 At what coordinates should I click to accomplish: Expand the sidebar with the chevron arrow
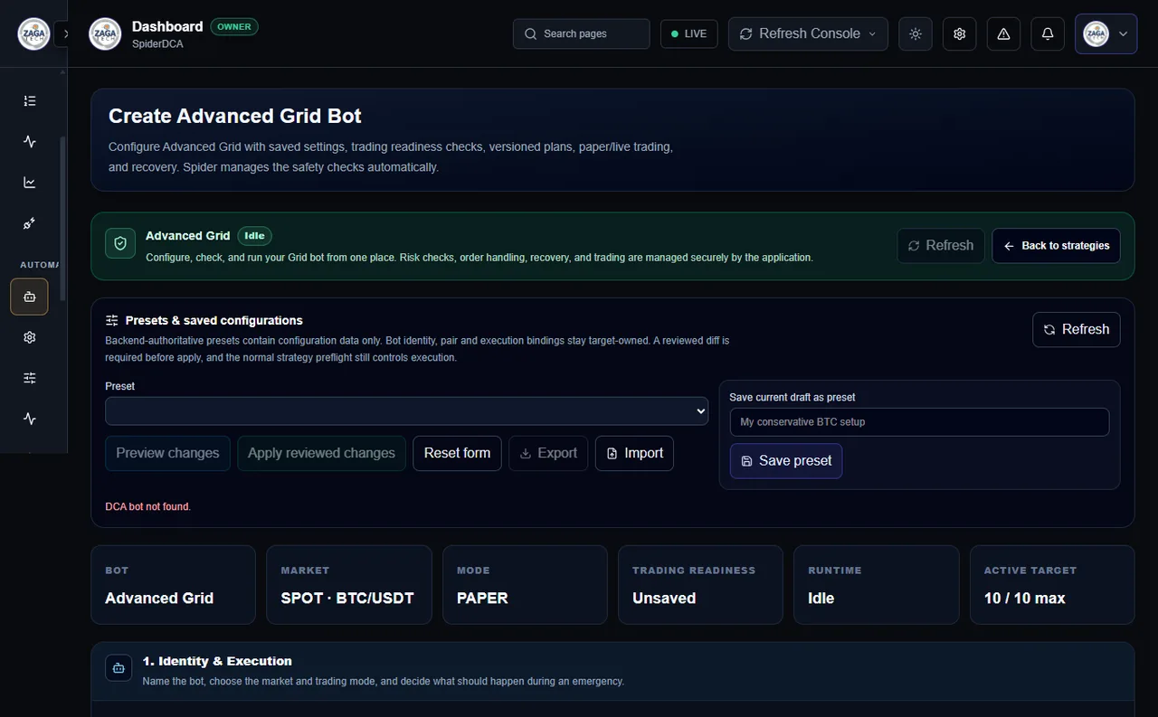pos(65,34)
